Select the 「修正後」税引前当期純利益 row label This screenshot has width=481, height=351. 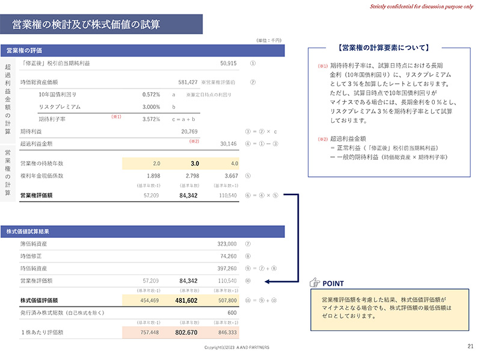[55, 64]
